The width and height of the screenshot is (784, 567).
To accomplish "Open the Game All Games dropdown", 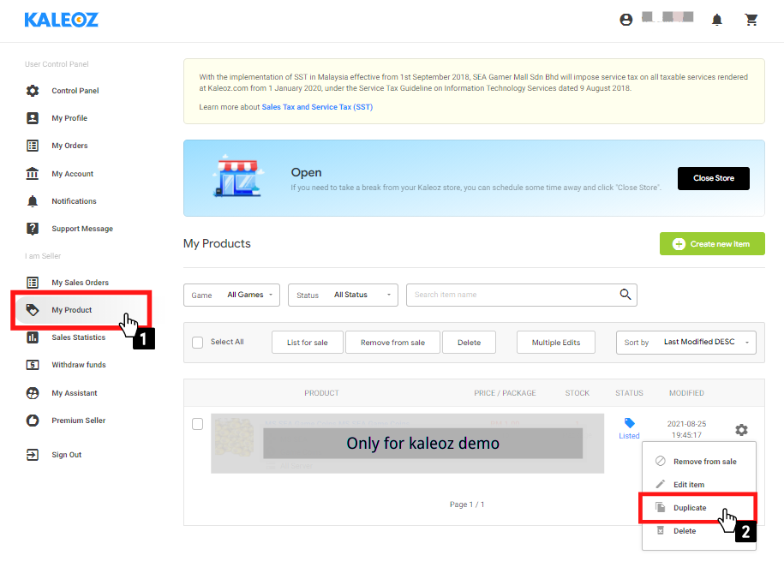I will coord(231,295).
